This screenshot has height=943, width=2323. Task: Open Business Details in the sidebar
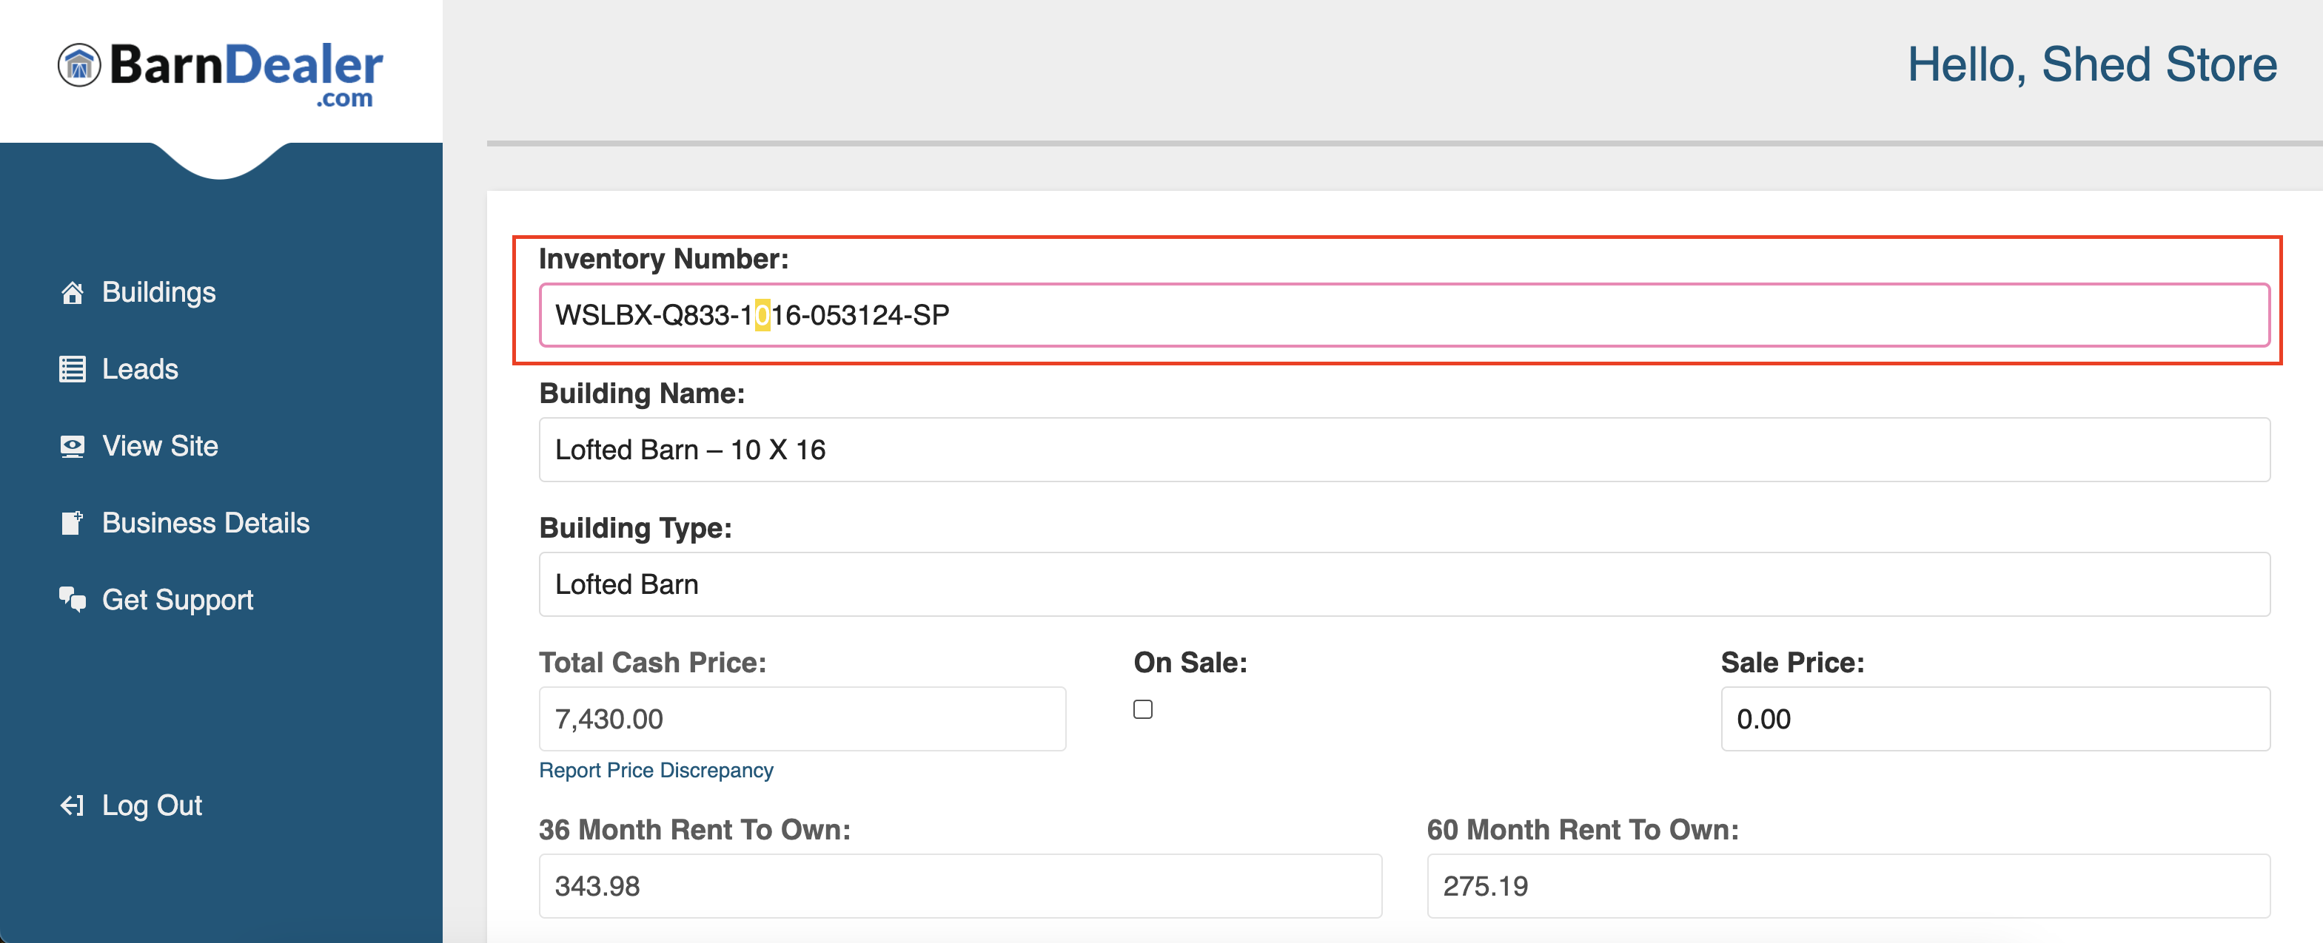[206, 522]
